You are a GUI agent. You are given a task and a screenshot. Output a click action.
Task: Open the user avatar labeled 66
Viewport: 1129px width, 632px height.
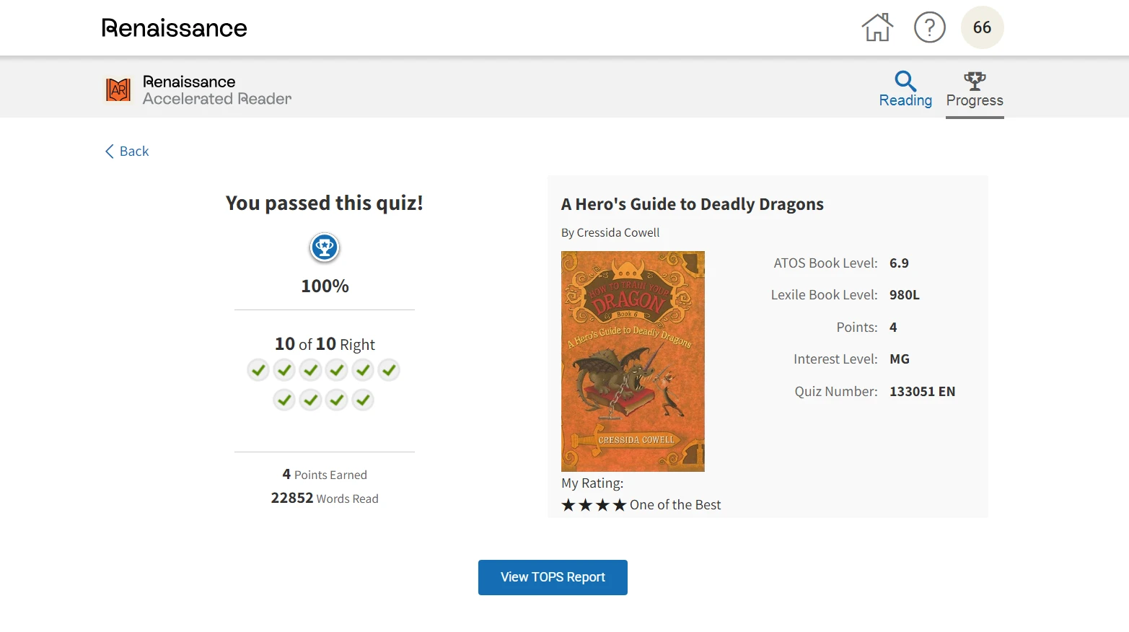click(982, 27)
